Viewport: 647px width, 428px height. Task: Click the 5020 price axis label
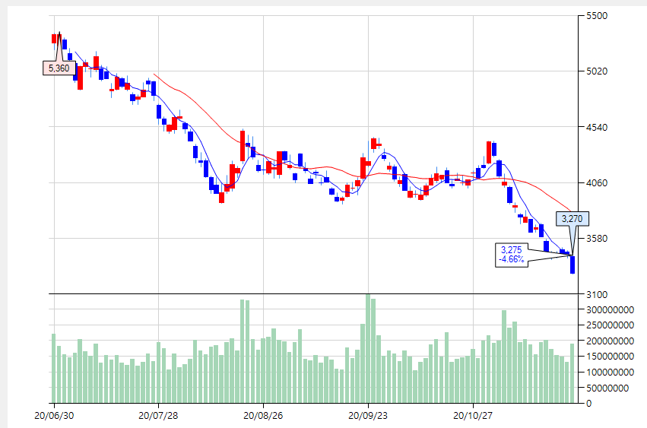597,71
